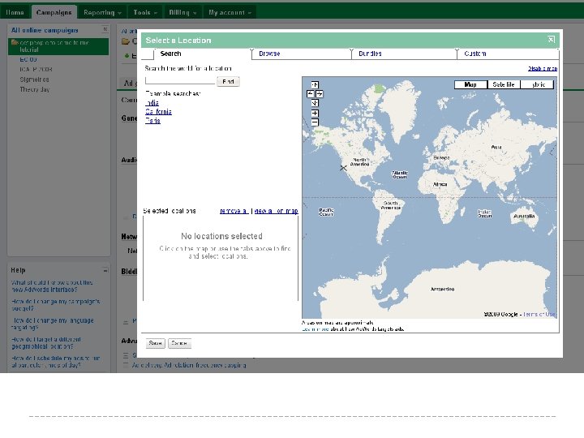Switch the map to Hybrid view
Image resolution: width=584 pixels, height=438 pixels.
click(x=537, y=84)
